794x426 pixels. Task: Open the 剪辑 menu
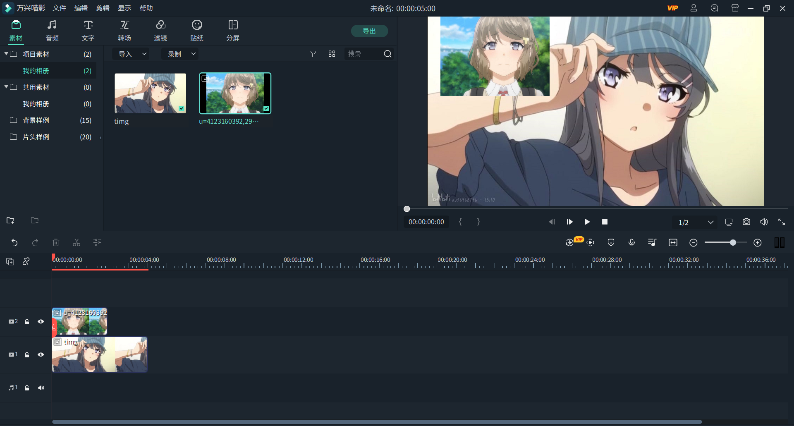[103, 8]
